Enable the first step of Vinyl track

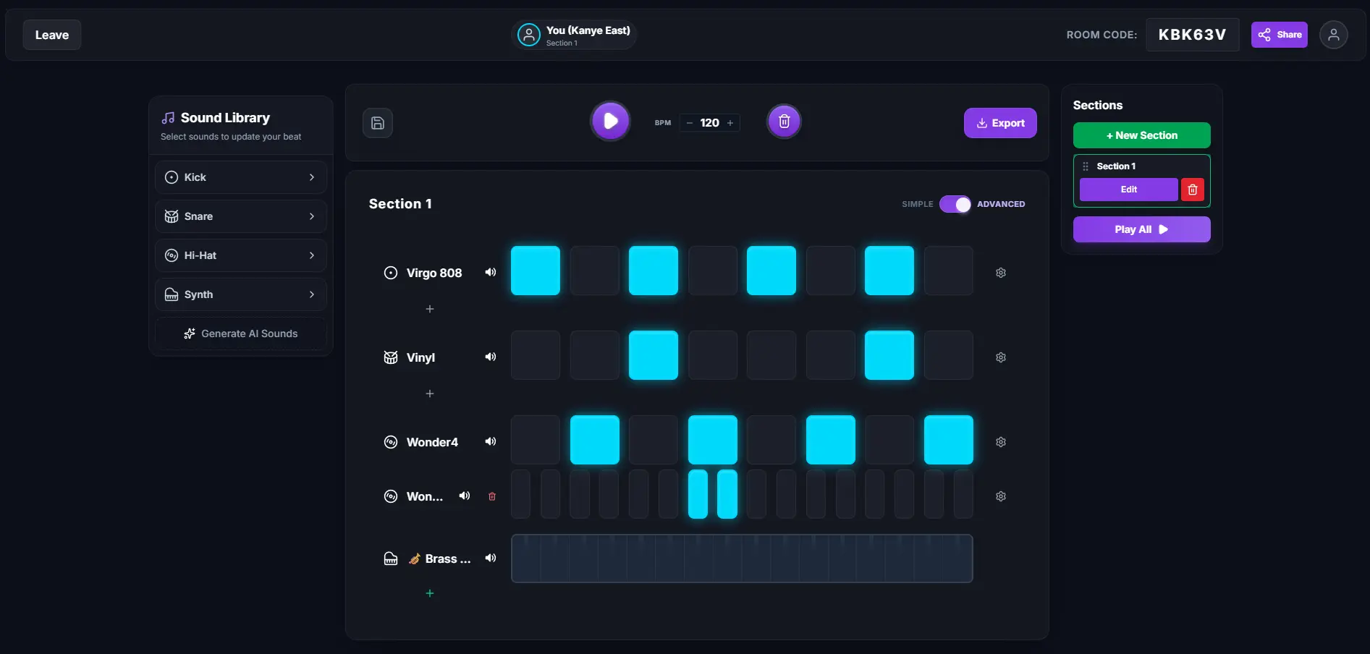536,355
